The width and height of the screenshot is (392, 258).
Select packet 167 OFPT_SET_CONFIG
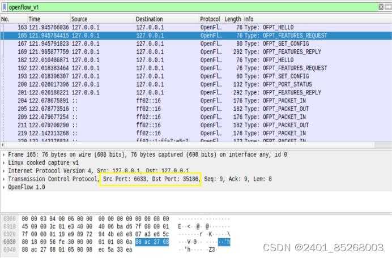(196, 44)
